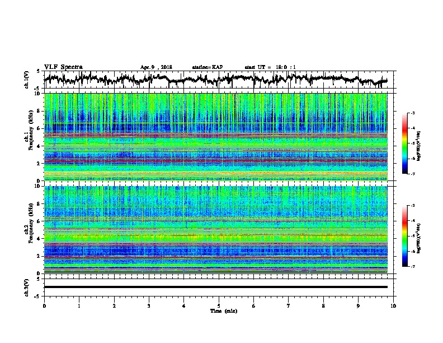Click the time axis tick label "7"

pos(289,306)
